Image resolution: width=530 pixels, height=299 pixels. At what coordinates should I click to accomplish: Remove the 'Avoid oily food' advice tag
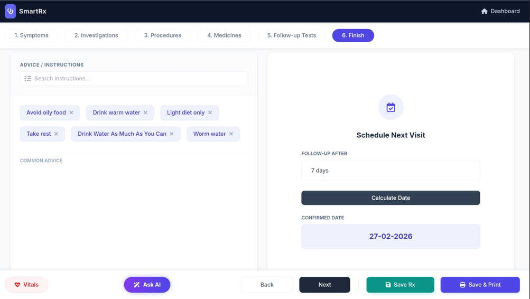pos(71,113)
